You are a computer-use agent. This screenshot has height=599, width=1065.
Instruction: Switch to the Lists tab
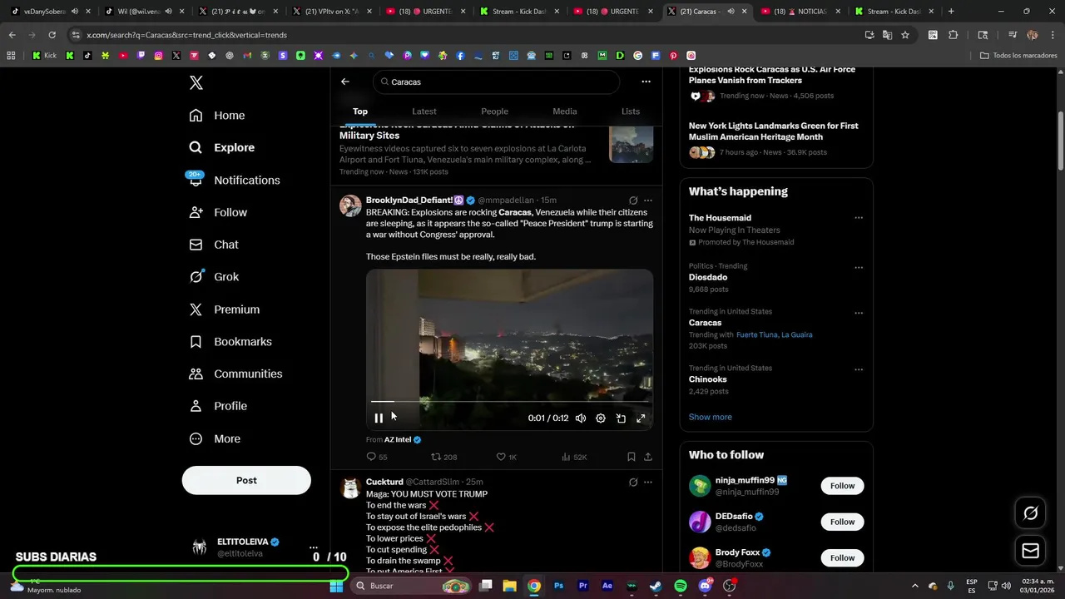[631, 111]
